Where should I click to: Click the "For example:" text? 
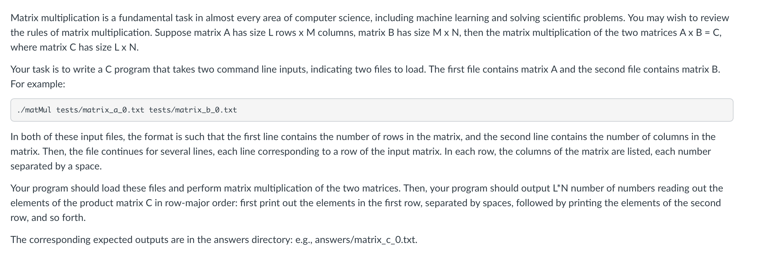38,84
